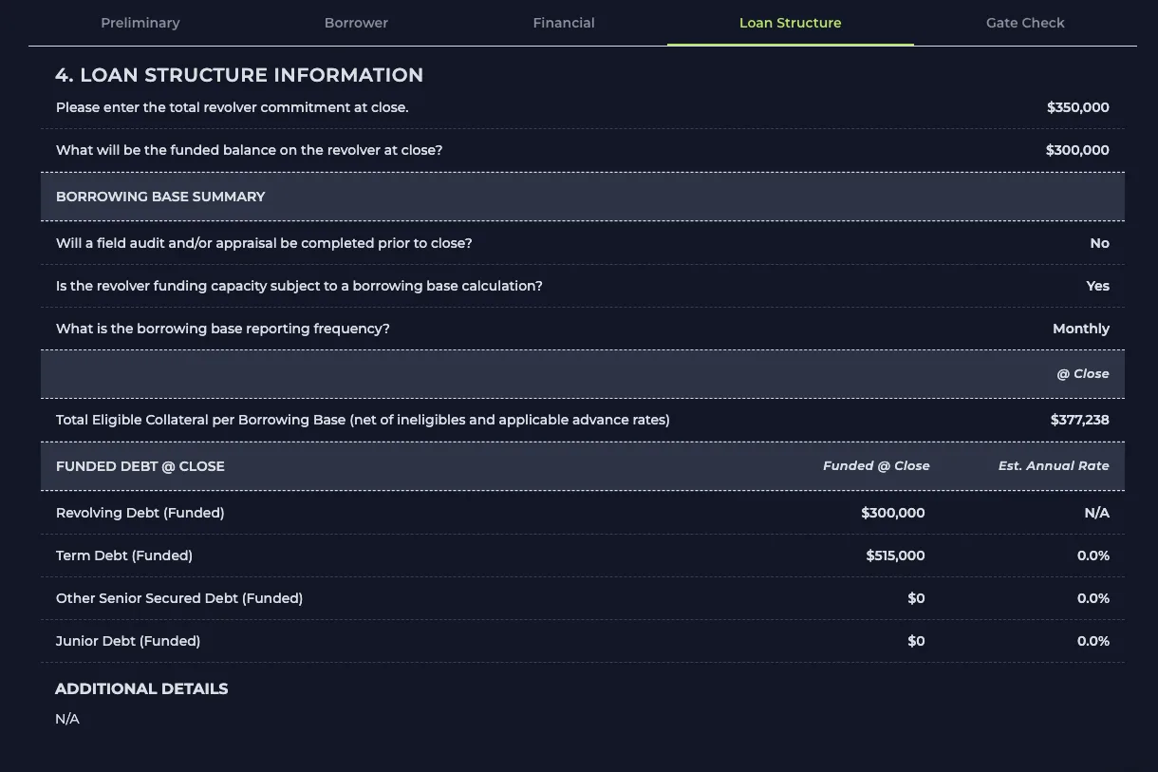Click Junior Debt 0.0% annual rate

click(1093, 641)
